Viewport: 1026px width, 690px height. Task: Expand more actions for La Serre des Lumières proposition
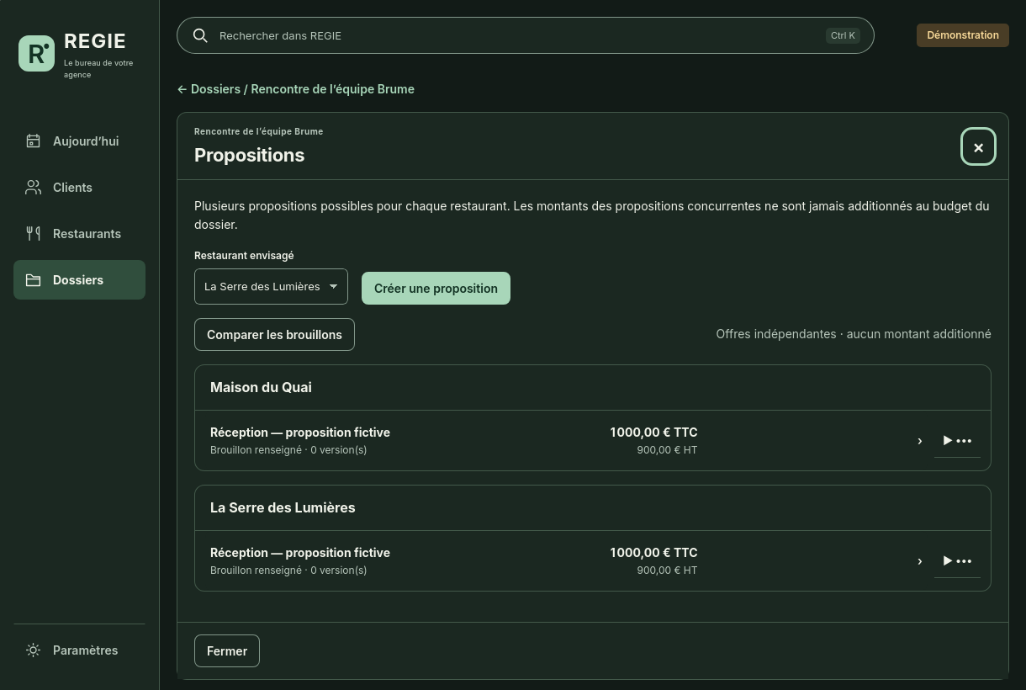(957, 561)
